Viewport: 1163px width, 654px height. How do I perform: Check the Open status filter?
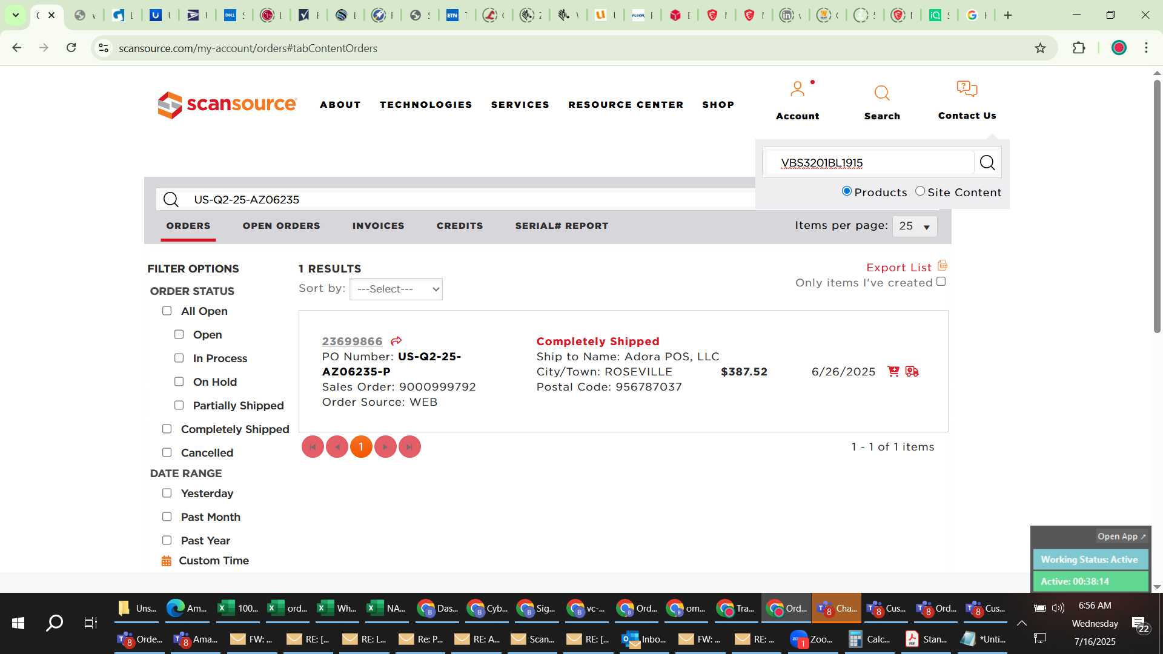click(x=179, y=334)
